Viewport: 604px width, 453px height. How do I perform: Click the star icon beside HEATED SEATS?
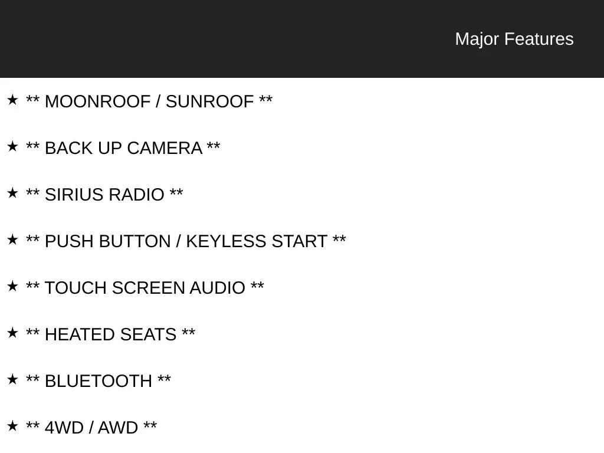12,333
